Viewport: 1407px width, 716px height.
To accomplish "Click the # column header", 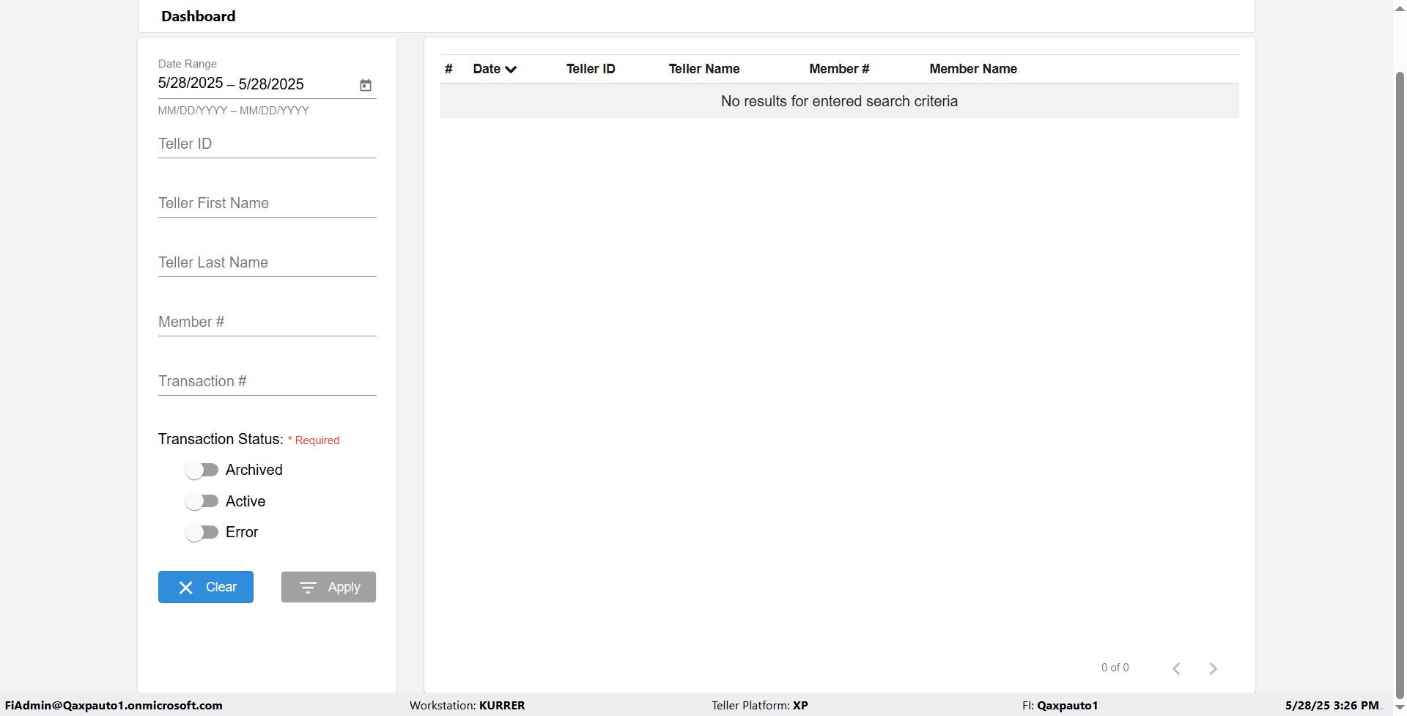I will point(448,69).
